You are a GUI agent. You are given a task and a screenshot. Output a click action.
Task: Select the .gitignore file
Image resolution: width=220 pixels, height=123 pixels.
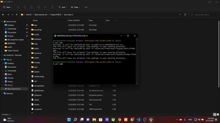coord(38,95)
